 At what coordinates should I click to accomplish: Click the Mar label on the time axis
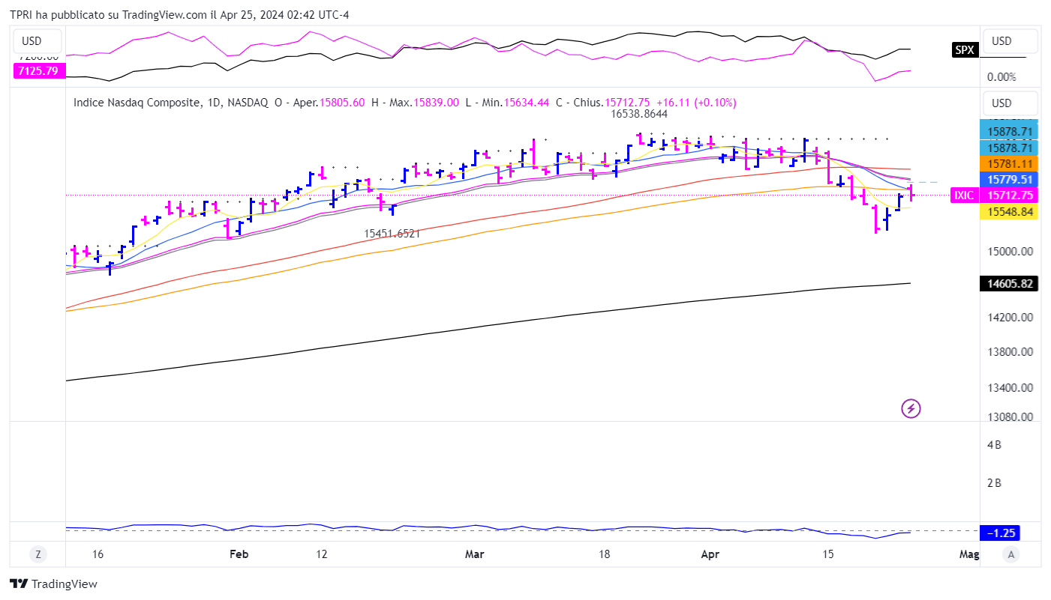tap(474, 554)
